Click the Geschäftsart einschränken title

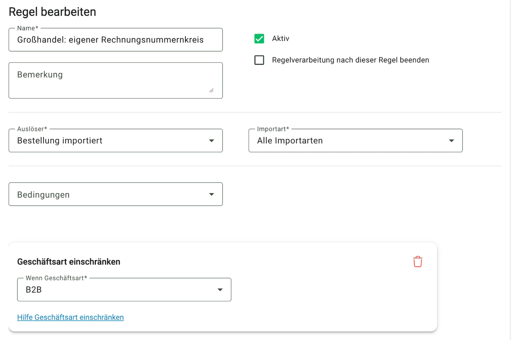pos(69,262)
